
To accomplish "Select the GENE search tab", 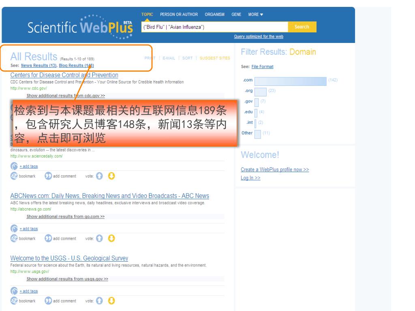I will pos(236,14).
